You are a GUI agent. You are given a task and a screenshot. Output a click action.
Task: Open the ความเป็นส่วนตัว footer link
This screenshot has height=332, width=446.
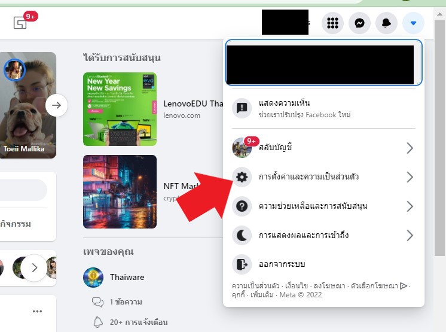point(255,285)
